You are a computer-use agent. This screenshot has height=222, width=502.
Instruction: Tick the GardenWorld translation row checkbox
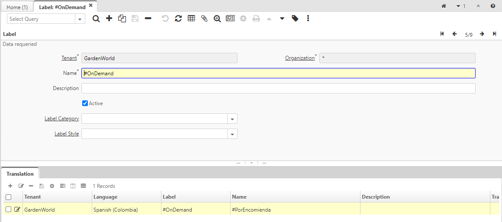point(8,209)
